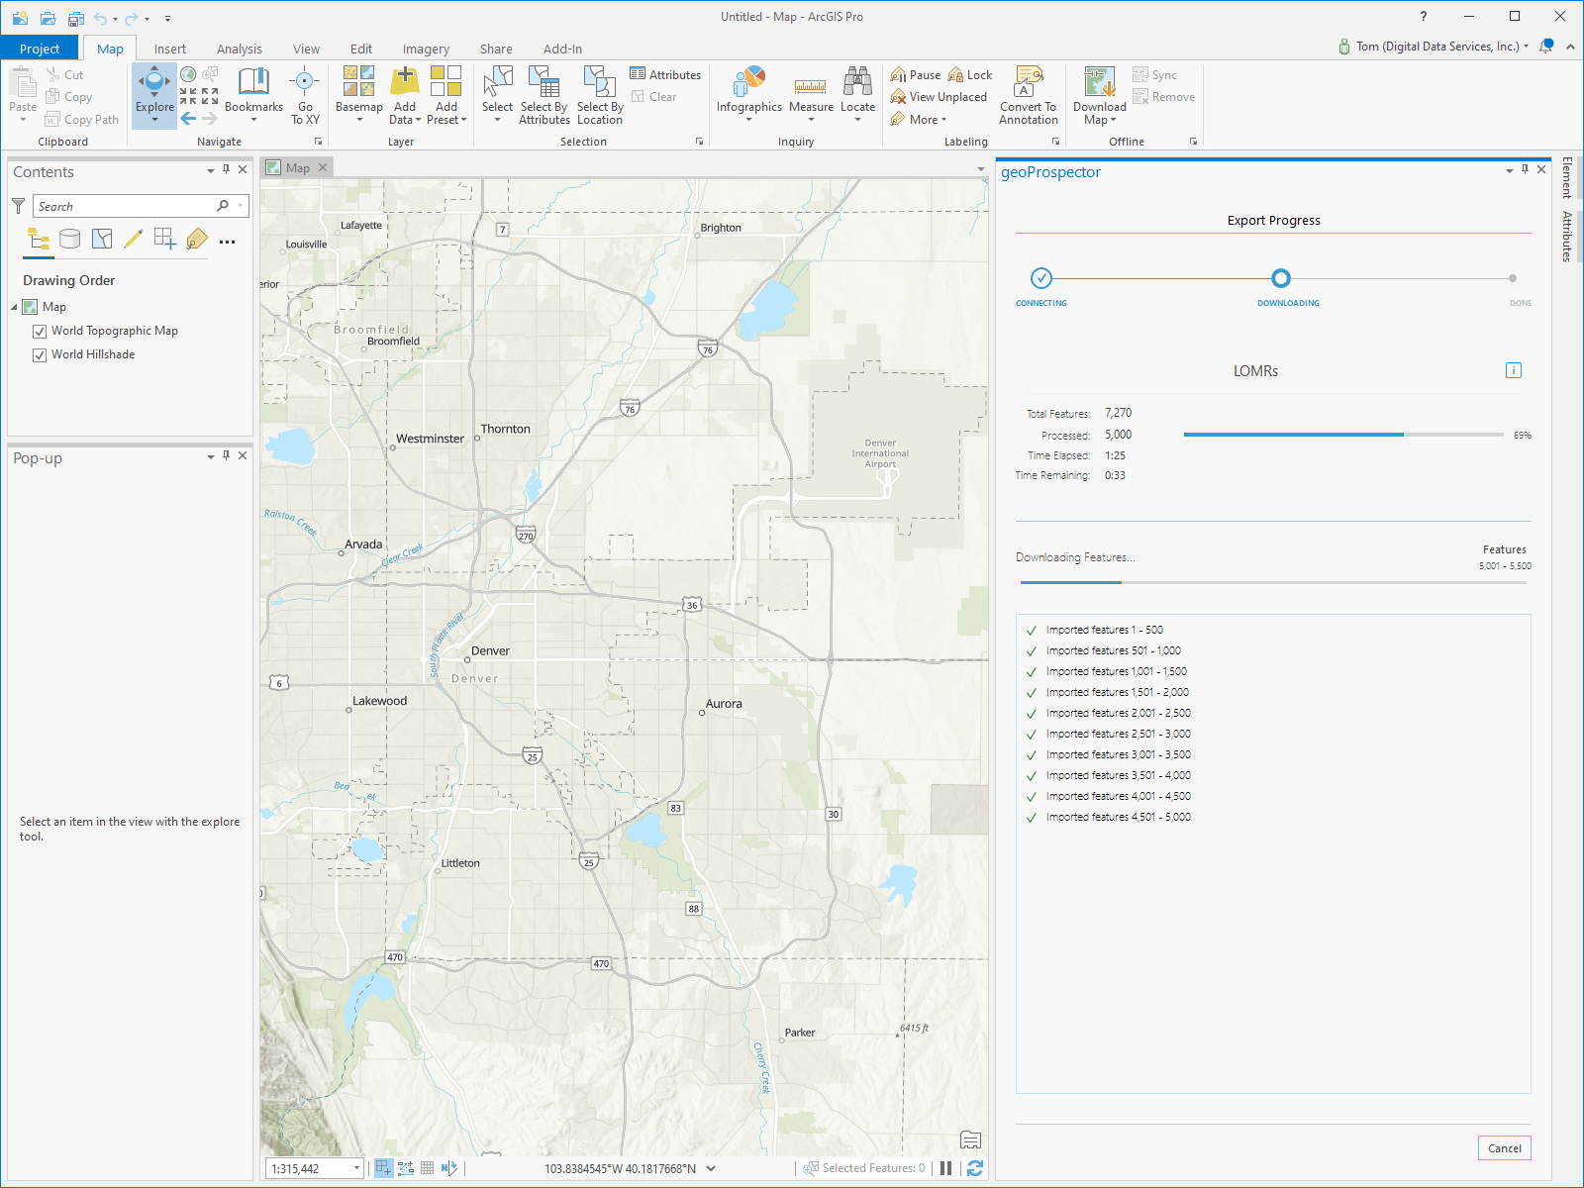Click View Unplaced labels
This screenshot has width=1584, height=1188.
click(x=939, y=97)
